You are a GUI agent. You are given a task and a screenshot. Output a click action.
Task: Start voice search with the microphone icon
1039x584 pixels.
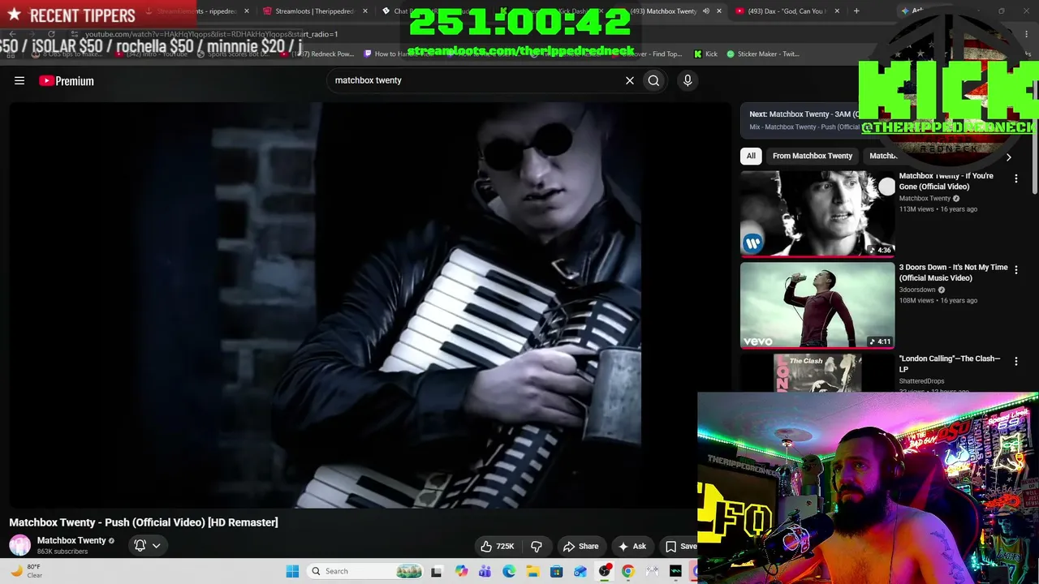(x=688, y=80)
